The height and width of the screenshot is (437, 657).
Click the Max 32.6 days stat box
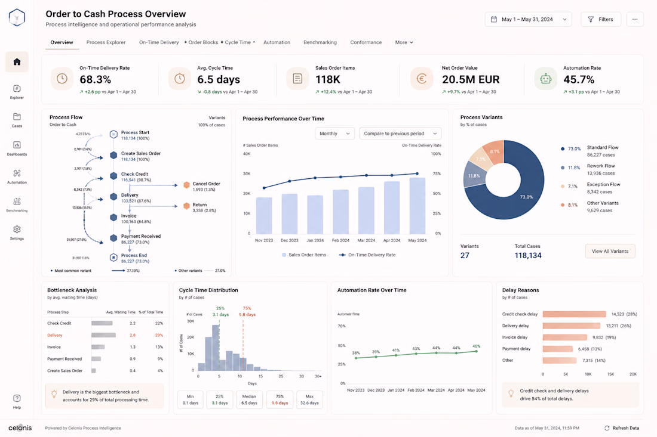[x=309, y=399]
